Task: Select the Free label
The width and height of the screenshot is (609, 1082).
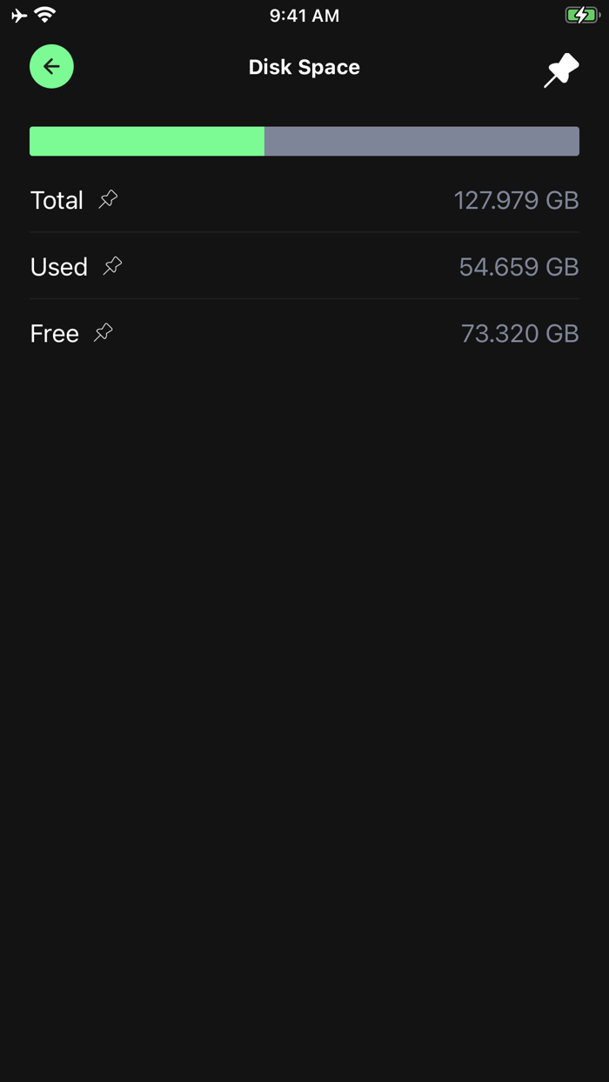Action: pos(55,333)
